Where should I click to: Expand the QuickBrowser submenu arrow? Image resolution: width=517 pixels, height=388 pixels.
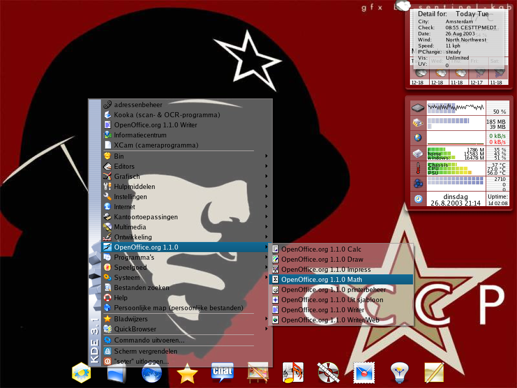tap(267, 329)
